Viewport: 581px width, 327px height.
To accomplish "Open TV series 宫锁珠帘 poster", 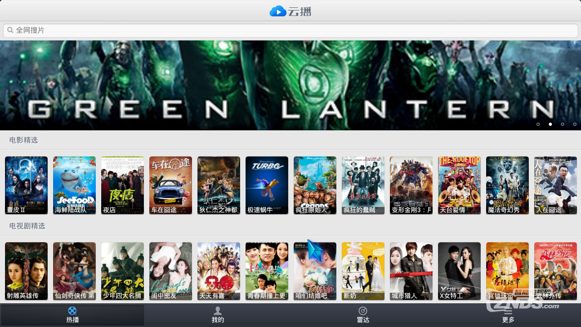I will pos(507,271).
